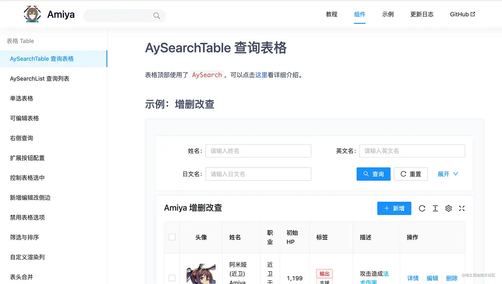The image size is (502, 284).
Task: Click the search magnifier icon in header
Action: pos(156,16)
